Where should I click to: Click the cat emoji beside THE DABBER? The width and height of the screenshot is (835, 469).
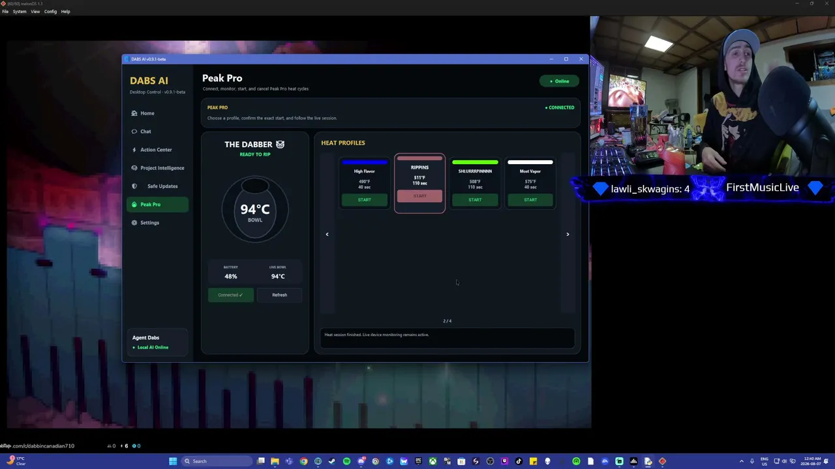pyautogui.click(x=280, y=144)
